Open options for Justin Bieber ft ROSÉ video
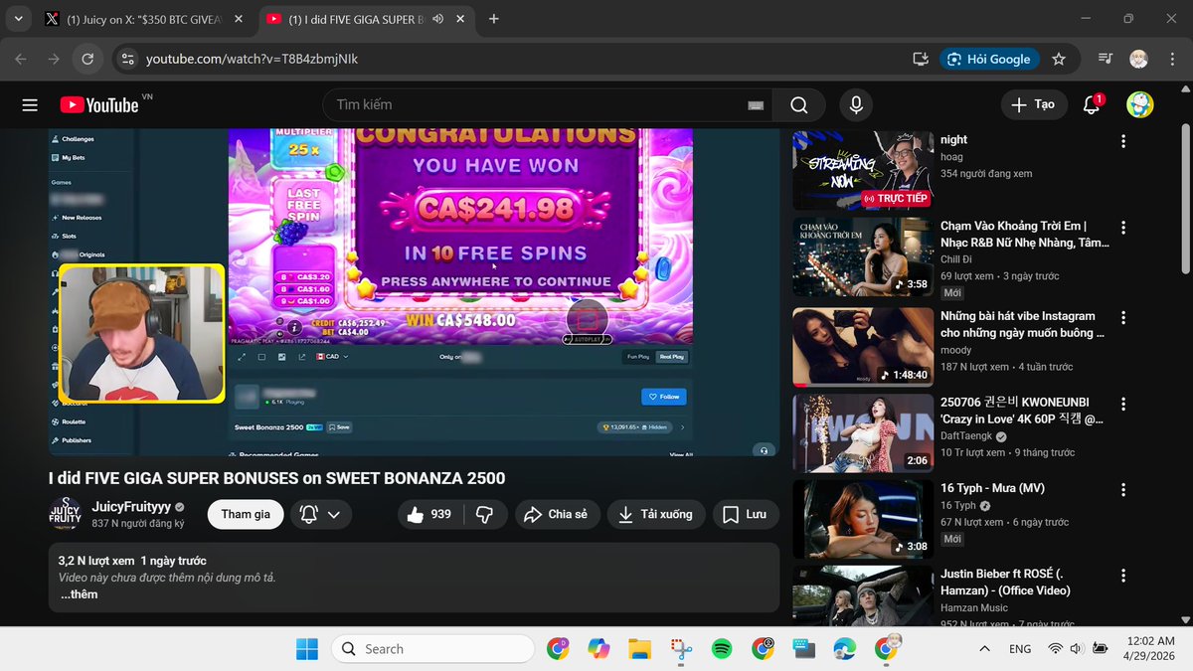The width and height of the screenshot is (1193, 671). (x=1123, y=576)
